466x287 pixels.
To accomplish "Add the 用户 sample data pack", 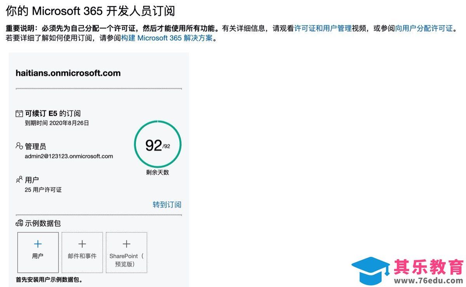I will coord(38,252).
